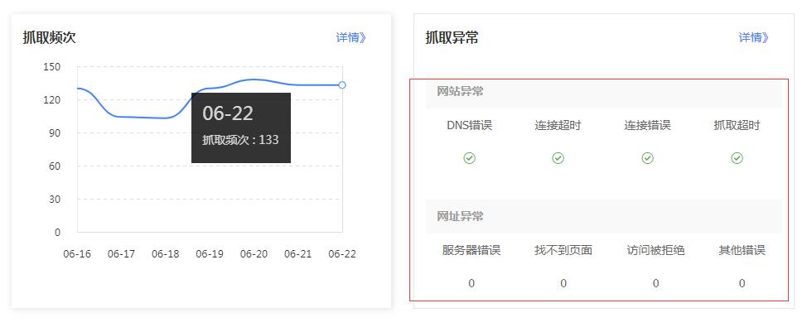The height and width of the screenshot is (332, 812).
Task: Click the 服务器错误 label
Action: coord(471,251)
